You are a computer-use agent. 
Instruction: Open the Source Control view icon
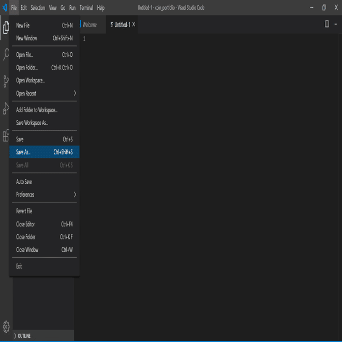pyautogui.click(x=6, y=81)
